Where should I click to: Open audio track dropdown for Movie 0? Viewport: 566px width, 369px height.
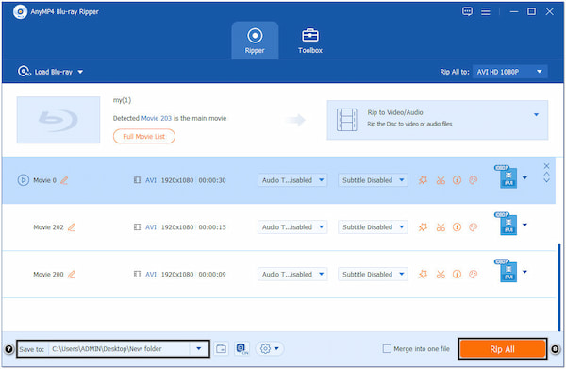click(x=292, y=180)
